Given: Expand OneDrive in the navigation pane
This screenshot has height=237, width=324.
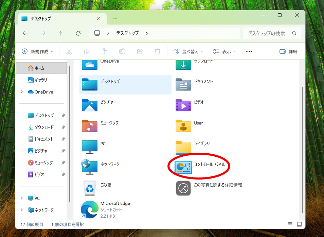Looking at the screenshot, I should click(x=22, y=92).
